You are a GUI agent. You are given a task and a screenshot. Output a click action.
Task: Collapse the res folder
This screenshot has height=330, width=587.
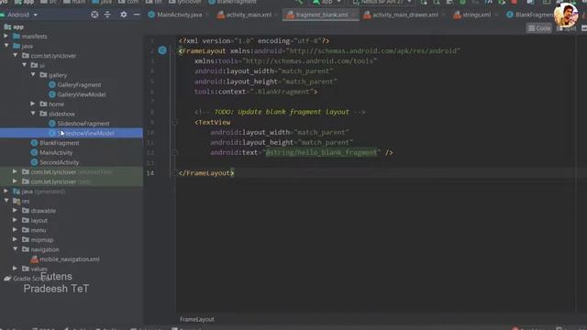[6, 201]
